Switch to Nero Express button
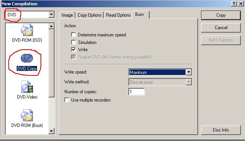The height and width of the screenshot is (141, 245). [221, 40]
